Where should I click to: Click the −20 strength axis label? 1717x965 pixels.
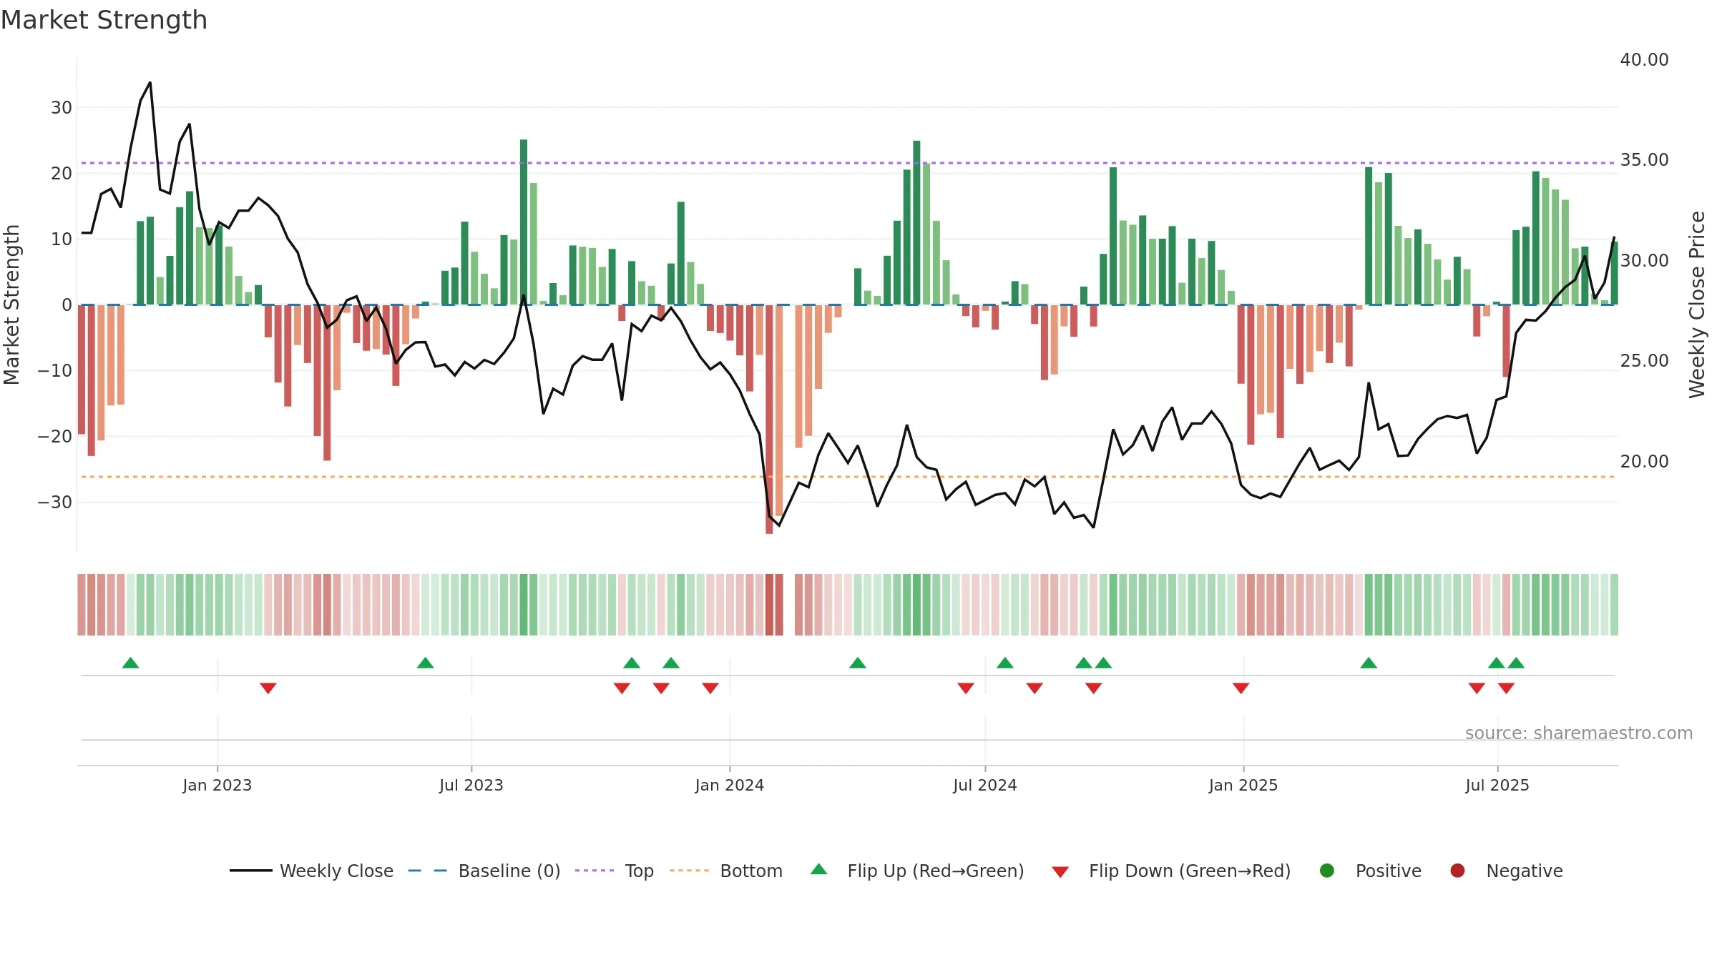tap(55, 437)
